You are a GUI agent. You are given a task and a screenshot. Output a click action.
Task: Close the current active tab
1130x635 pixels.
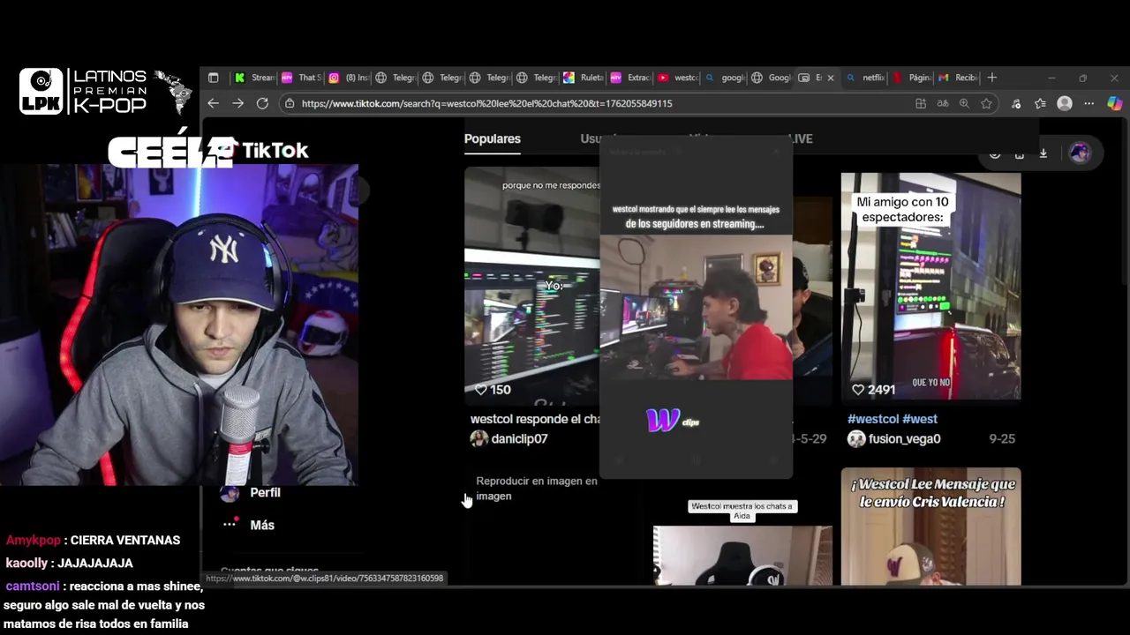click(830, 78)
